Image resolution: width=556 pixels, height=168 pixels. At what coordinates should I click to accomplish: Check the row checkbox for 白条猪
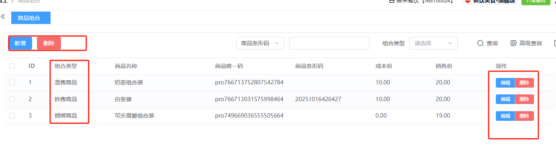(x=12, y=99)
